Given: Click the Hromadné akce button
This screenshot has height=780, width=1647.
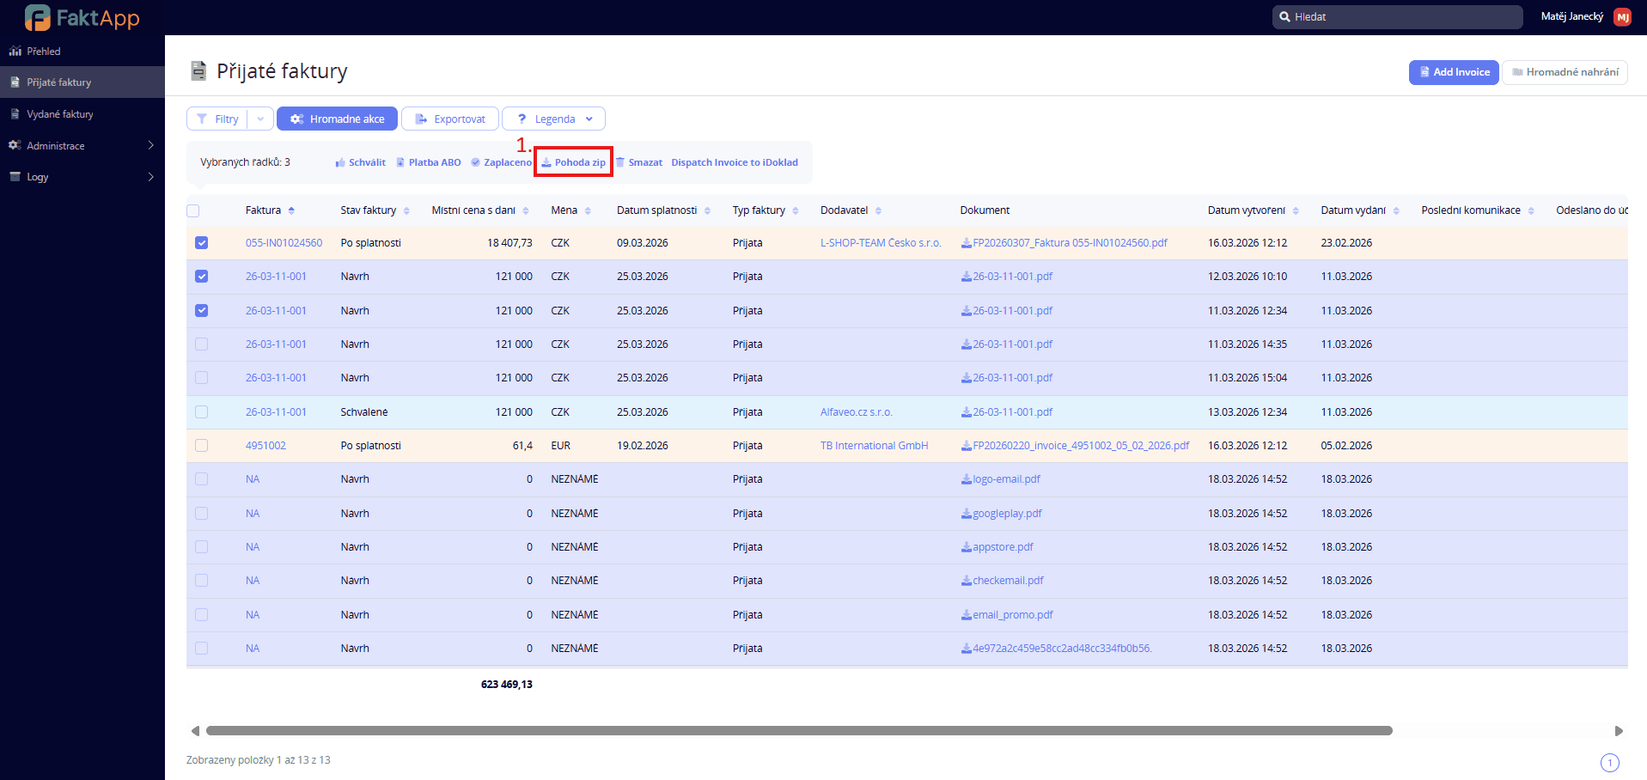Looking at the screenshot, I should coord(337,119).
